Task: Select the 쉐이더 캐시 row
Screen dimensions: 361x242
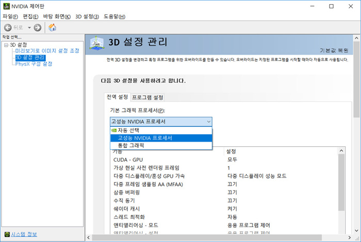Action: point(224,209)
